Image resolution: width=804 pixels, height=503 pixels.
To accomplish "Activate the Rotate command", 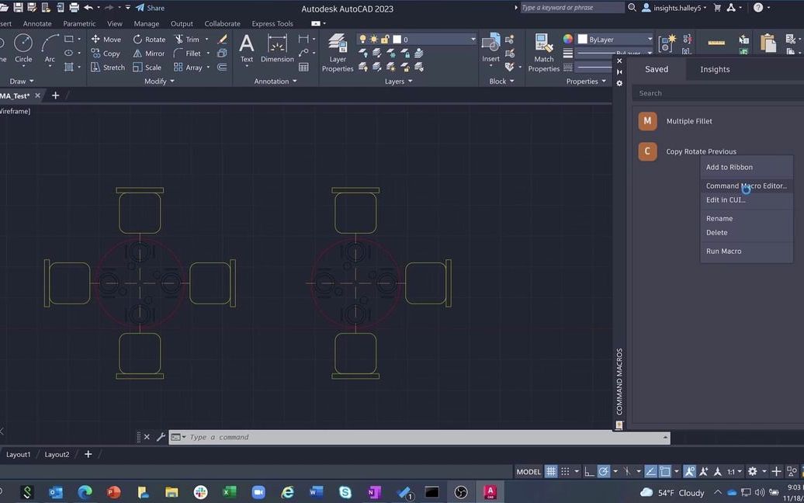I will [x=150, y=39].
